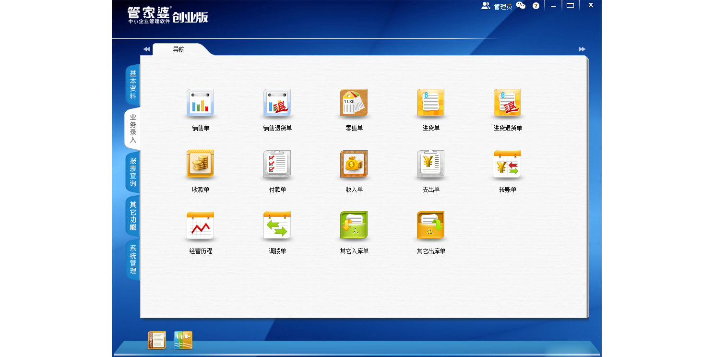
Task: Open the 其它出库单 stock-out icon
Action: [x=430, y=226]
